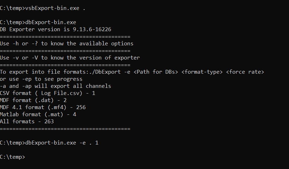Click the "All formats - 263" line
Screen dimensions: 289x169
(x=27, y=121)
